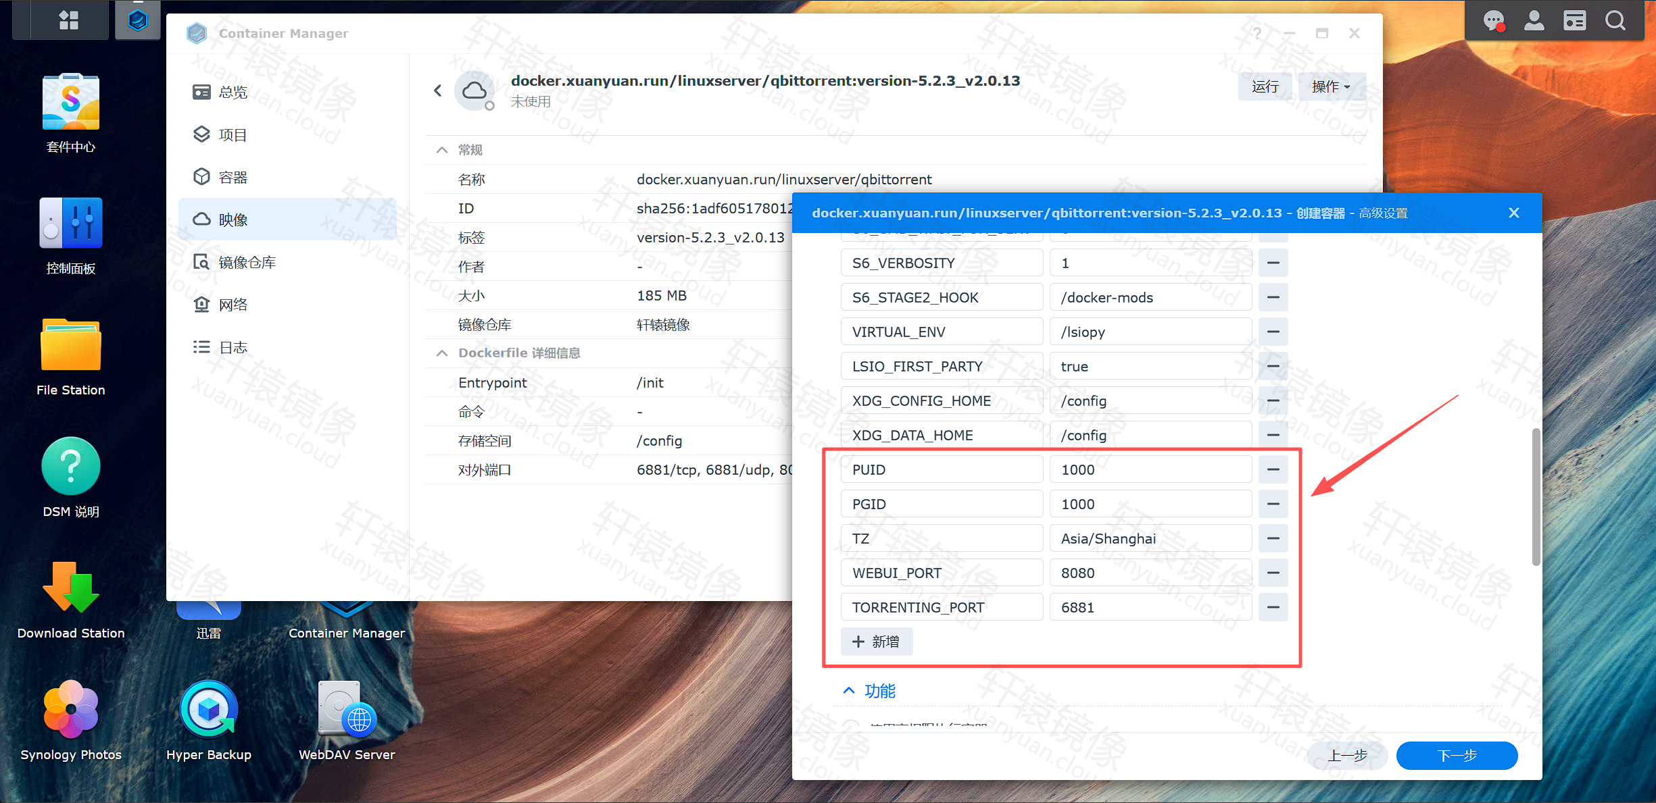Screen dimensions: 1656x803
Task: Click the Container Manager taskbar icon
Action: [138, 20]
